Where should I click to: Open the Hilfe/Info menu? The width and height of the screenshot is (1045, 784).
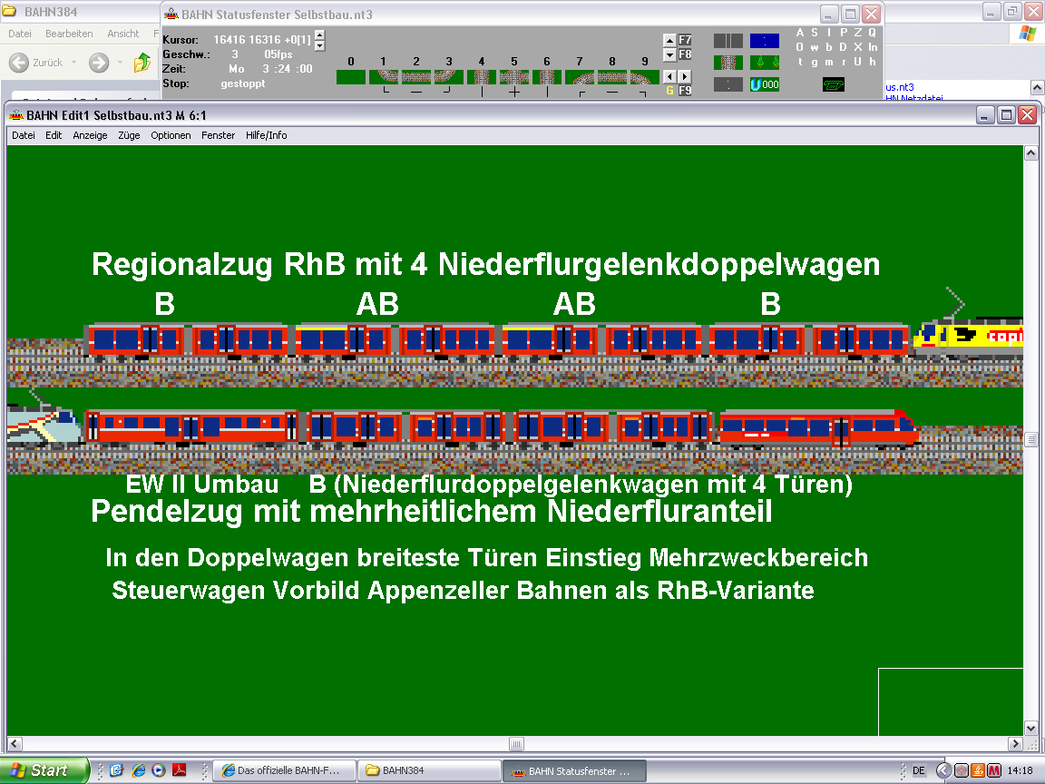click(267, 135)
